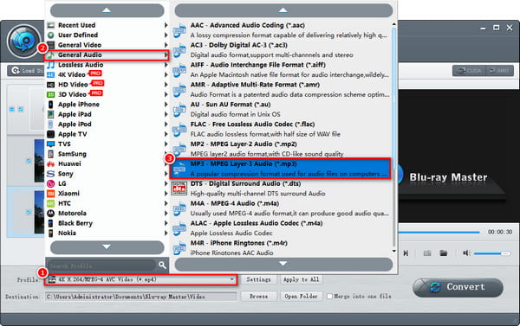Click Open Folder button
Screen dimensions: 520x326
301,297
